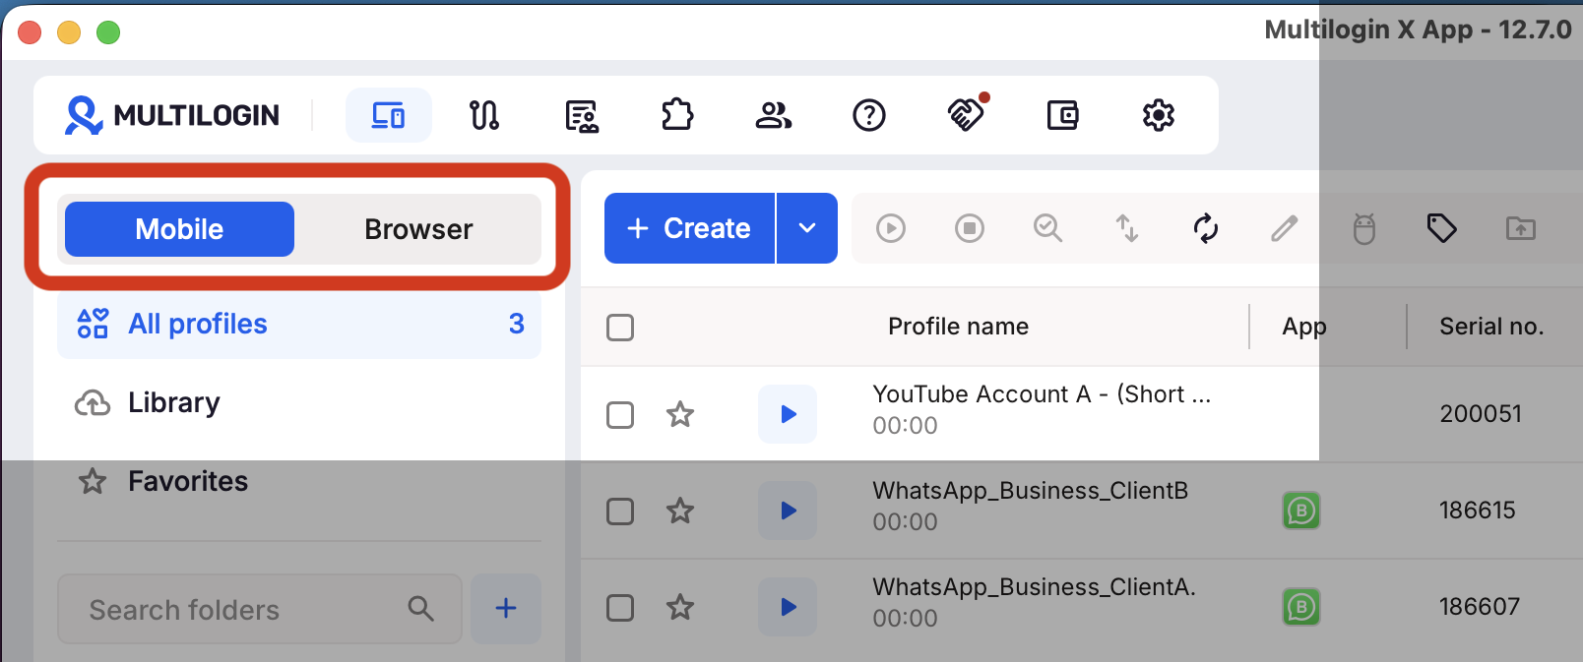The width and height of the screenshot is (1583, 662).
Task: Click the pencil edit toolbar icon
Action: tap(1285, 228)
